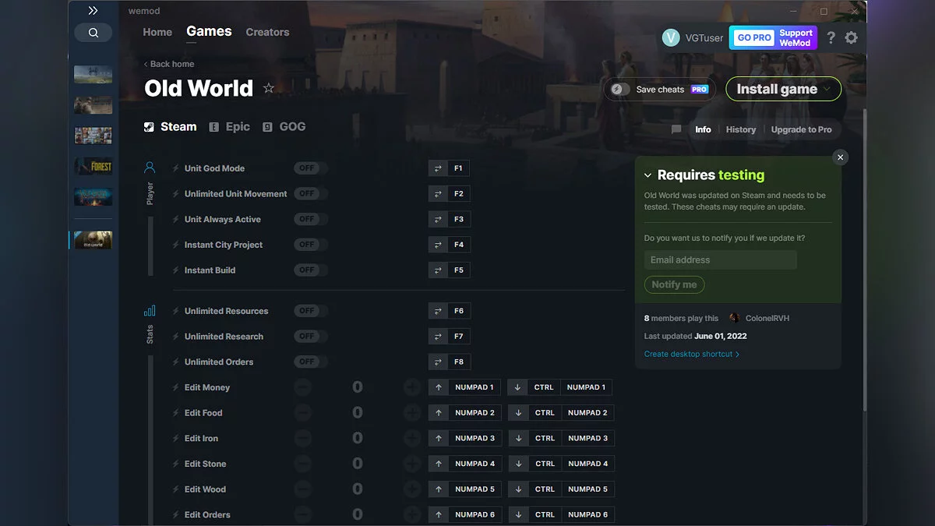Collapse the Requires testing panel
935x526 pixels.
(x=647, y=175)
